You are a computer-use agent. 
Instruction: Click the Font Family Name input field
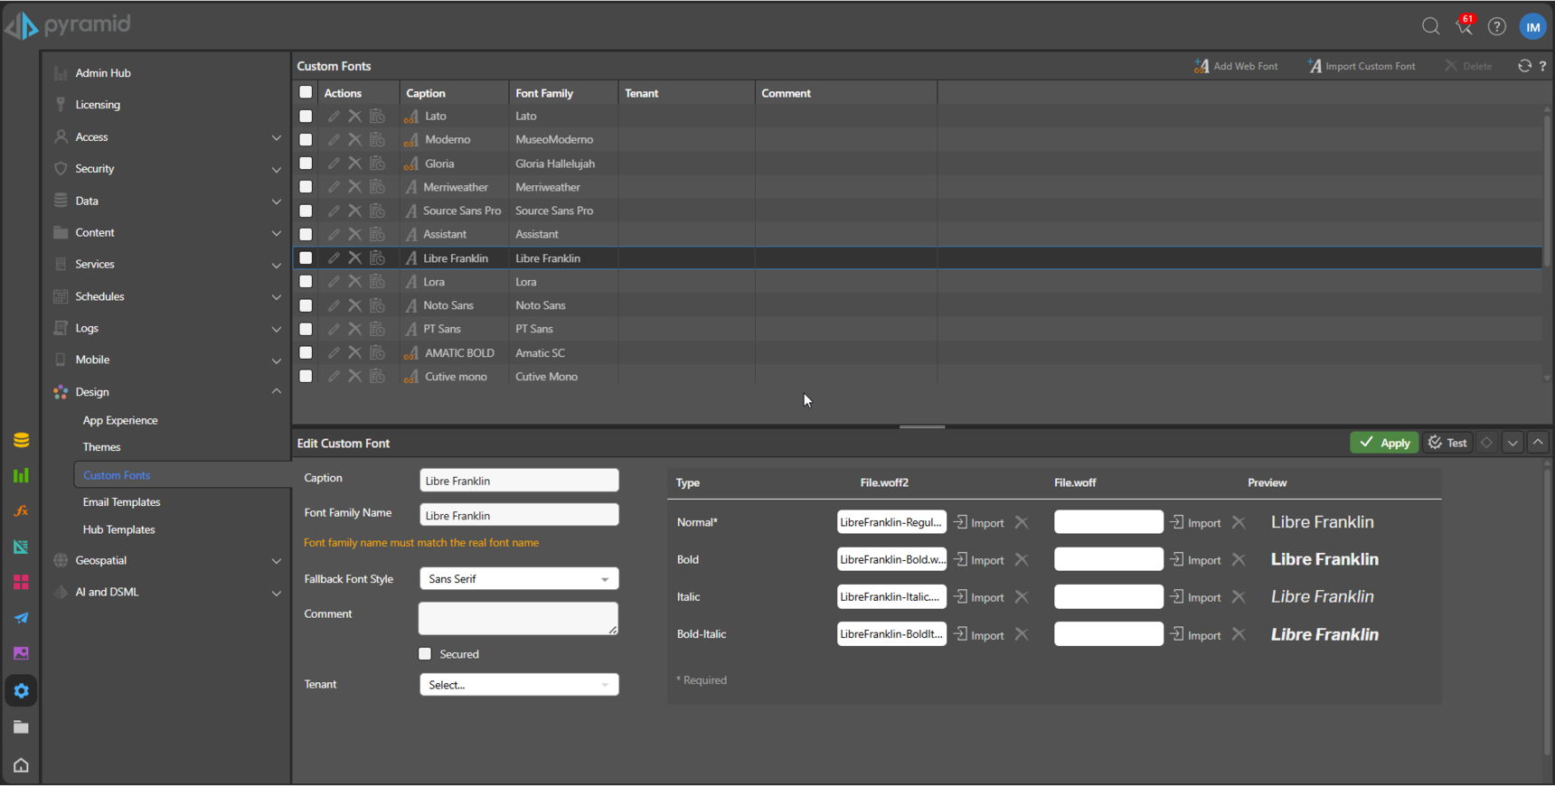click(x=519, y=515)
